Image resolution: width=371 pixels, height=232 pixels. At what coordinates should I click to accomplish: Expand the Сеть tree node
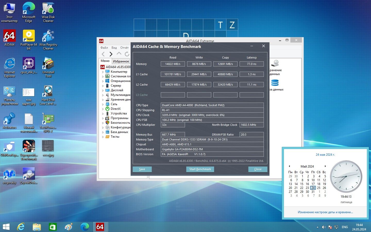(103, 104)
